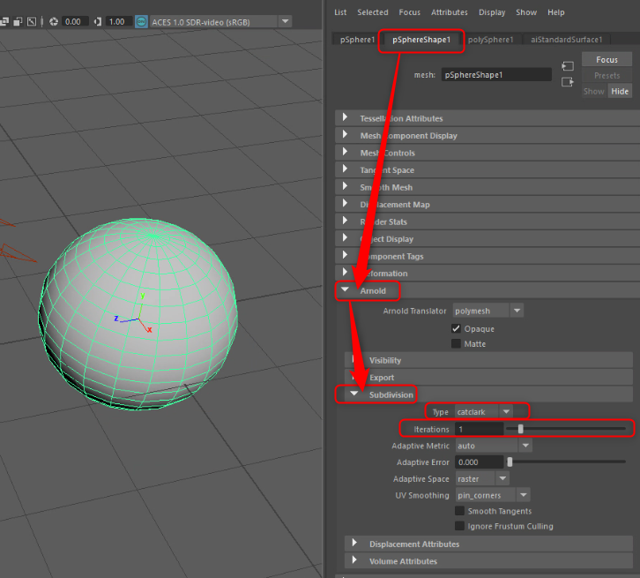640x578 pixels.
Task: Open the ACES 1.0 SDR-video view transform dropdown
Action: click(220, 22)
